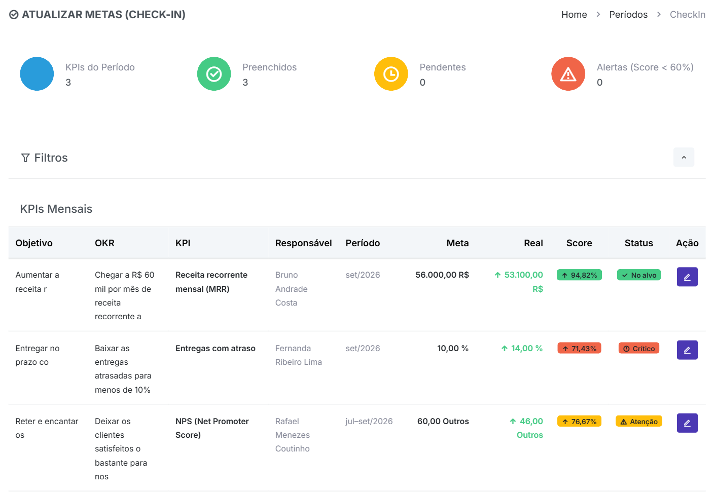The width and height of the screenshot is (714, 492).
Task: Click the Filtros heading label
Action: (51, 158)
